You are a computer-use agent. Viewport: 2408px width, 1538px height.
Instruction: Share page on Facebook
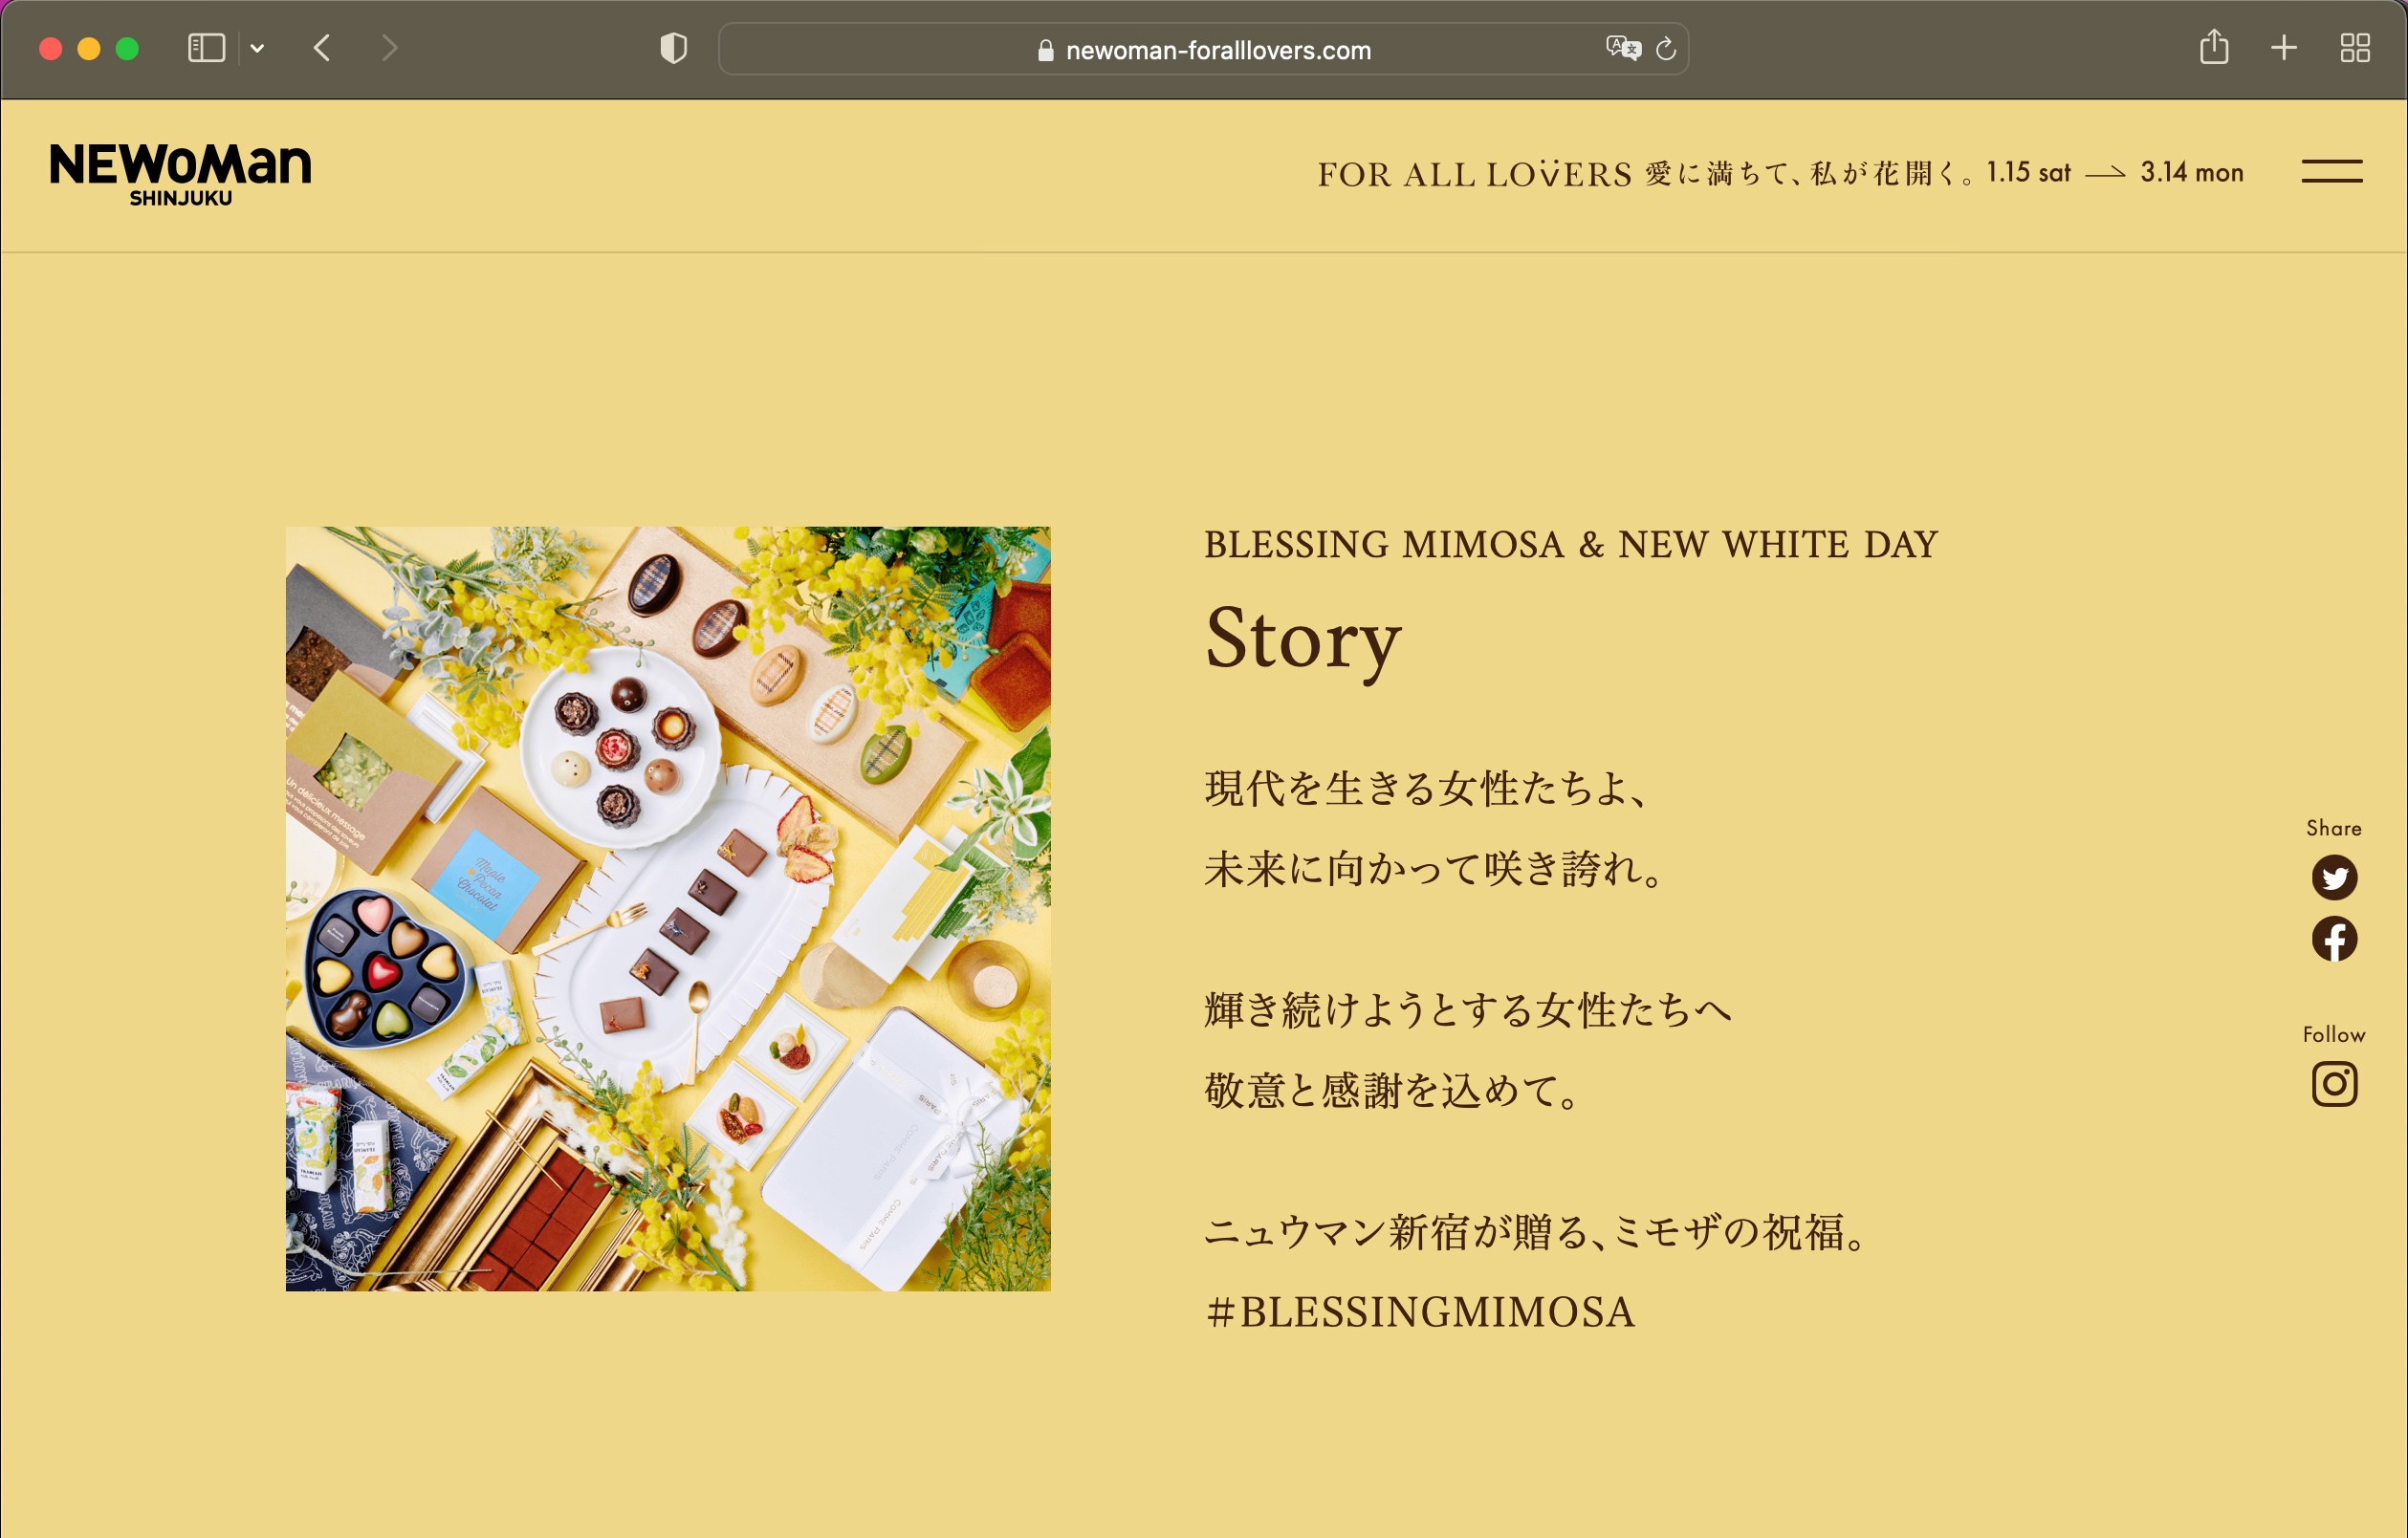2334,940
